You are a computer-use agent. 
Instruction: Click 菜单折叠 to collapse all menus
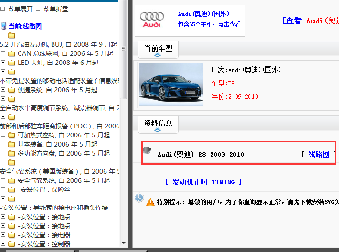[56, 9]
